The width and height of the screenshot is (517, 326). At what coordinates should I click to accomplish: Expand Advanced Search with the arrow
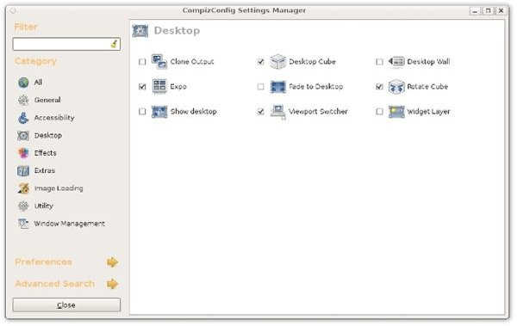(x=112, y=284)
